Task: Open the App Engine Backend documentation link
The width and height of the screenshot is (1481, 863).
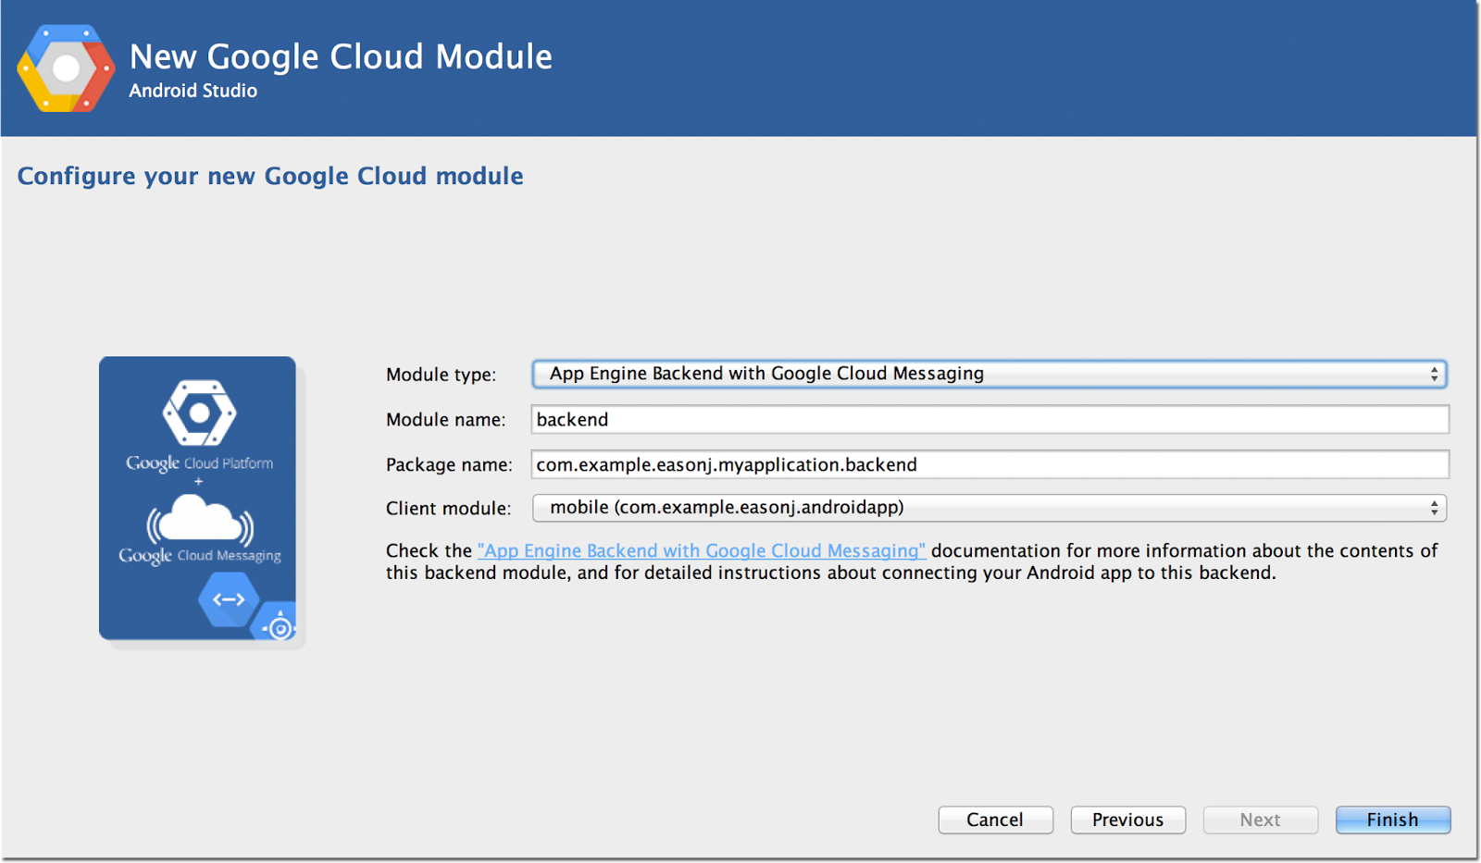Action: (701, 551)
